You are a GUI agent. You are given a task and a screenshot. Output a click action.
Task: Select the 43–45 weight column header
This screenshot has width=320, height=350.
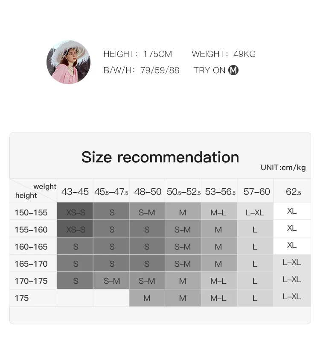(75, 191)
